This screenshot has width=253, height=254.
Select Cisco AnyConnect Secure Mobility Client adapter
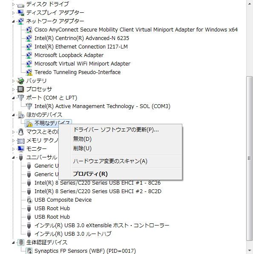click(x=136, y=30)
